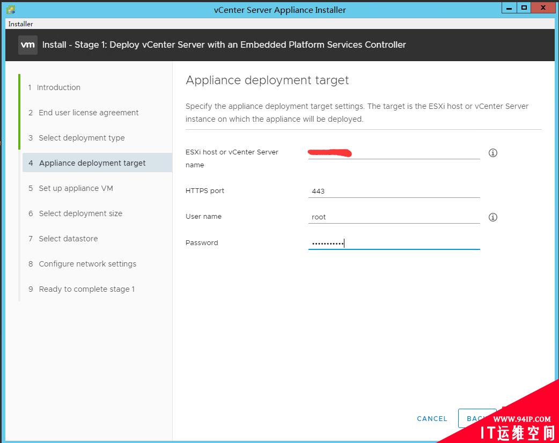Click the BACK button
This screenshot has width=559, height=443.
(477, 418)
